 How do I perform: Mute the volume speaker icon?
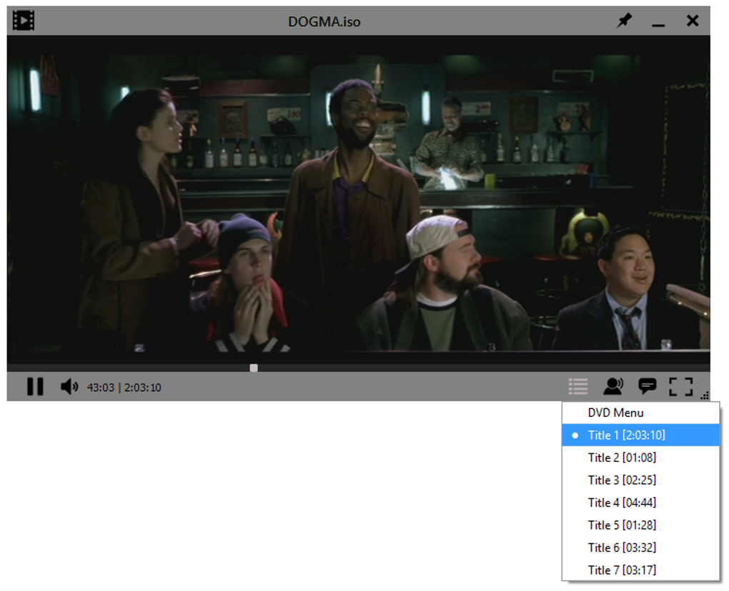click(69, 386)
